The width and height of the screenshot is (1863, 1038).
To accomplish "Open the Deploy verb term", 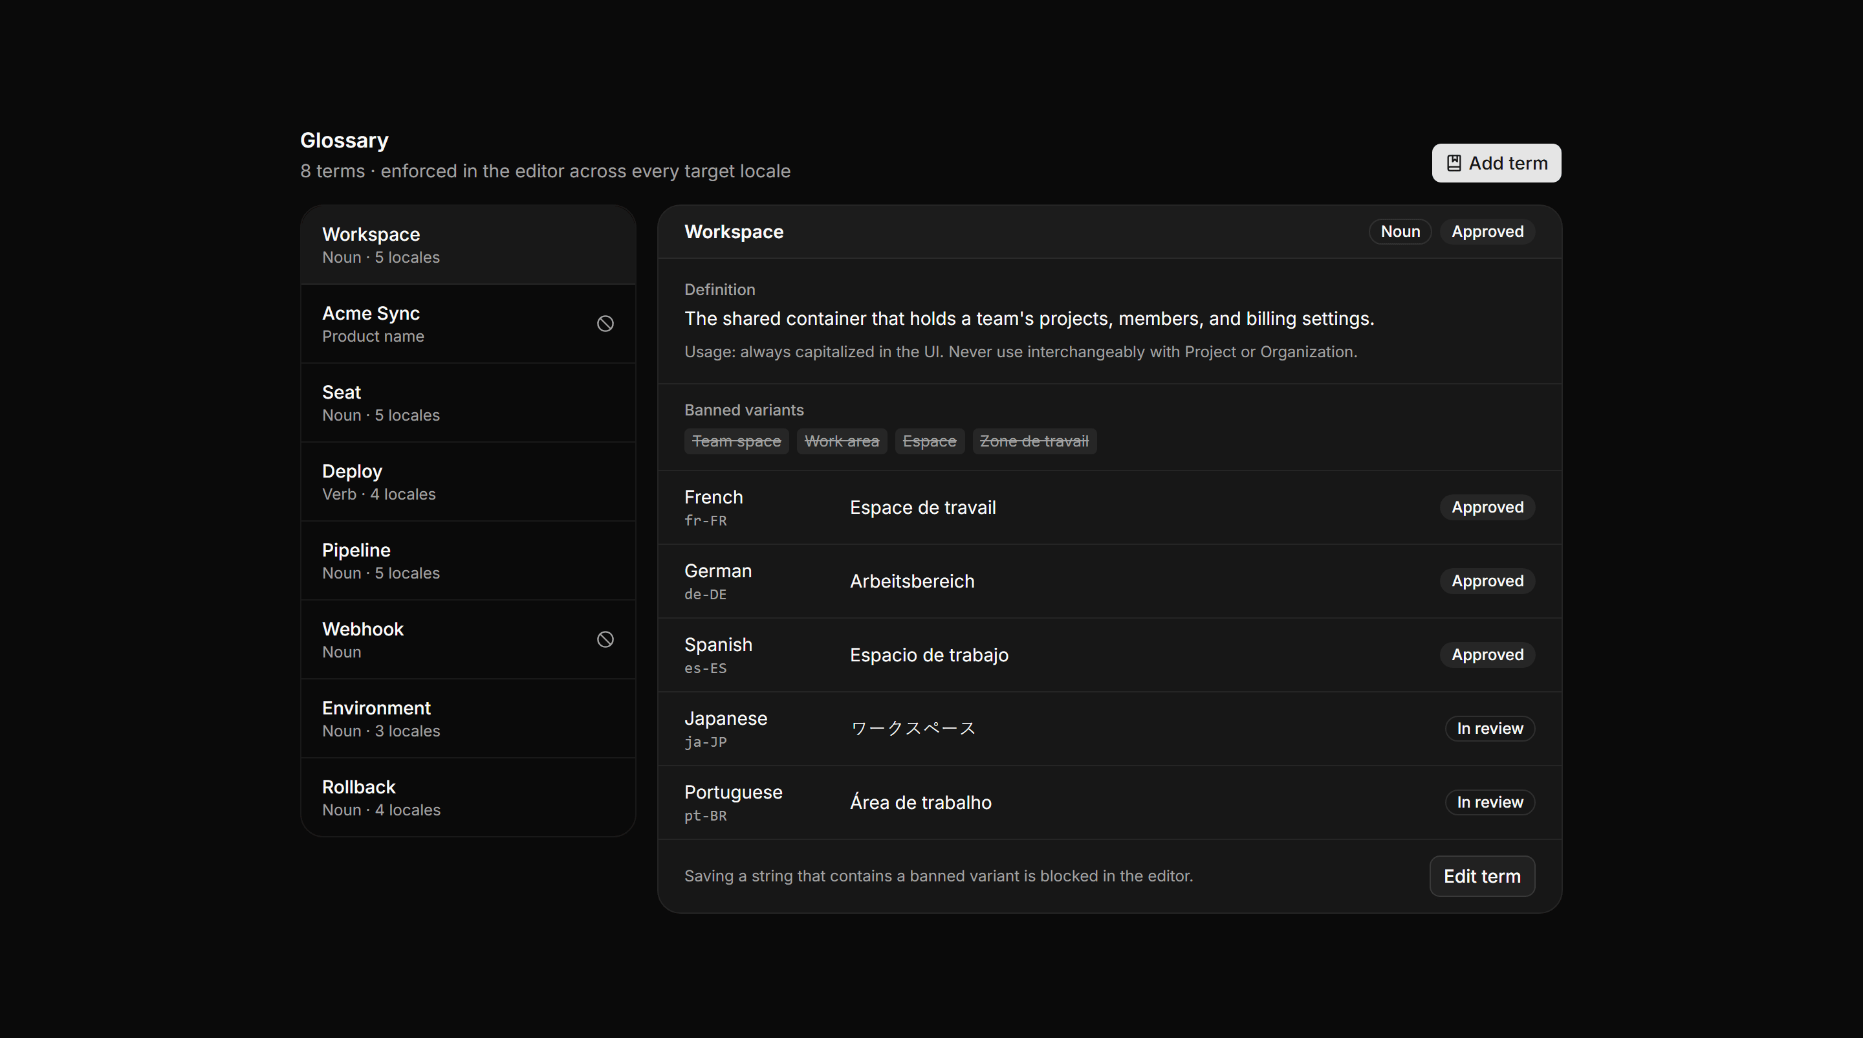I will point(468,481).
